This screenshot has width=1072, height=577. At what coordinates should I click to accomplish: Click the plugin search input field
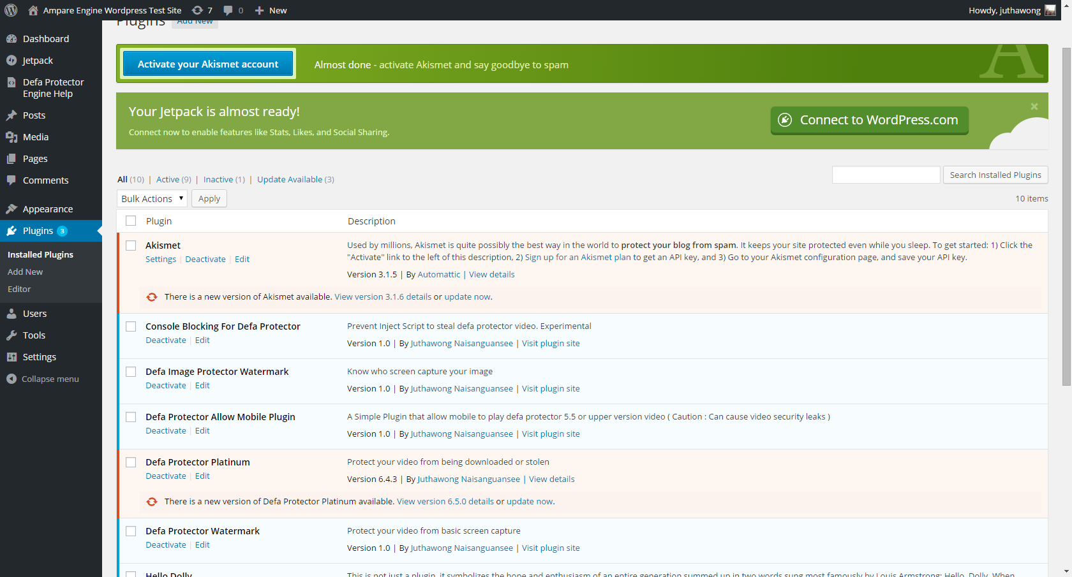pos(886,174)
